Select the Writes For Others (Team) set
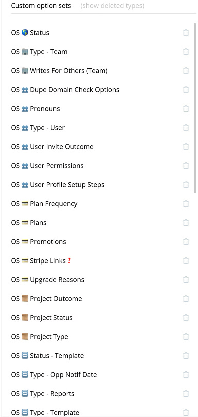Screen dimensions: 198x417 pyautogui.click(x=68, y=71)
